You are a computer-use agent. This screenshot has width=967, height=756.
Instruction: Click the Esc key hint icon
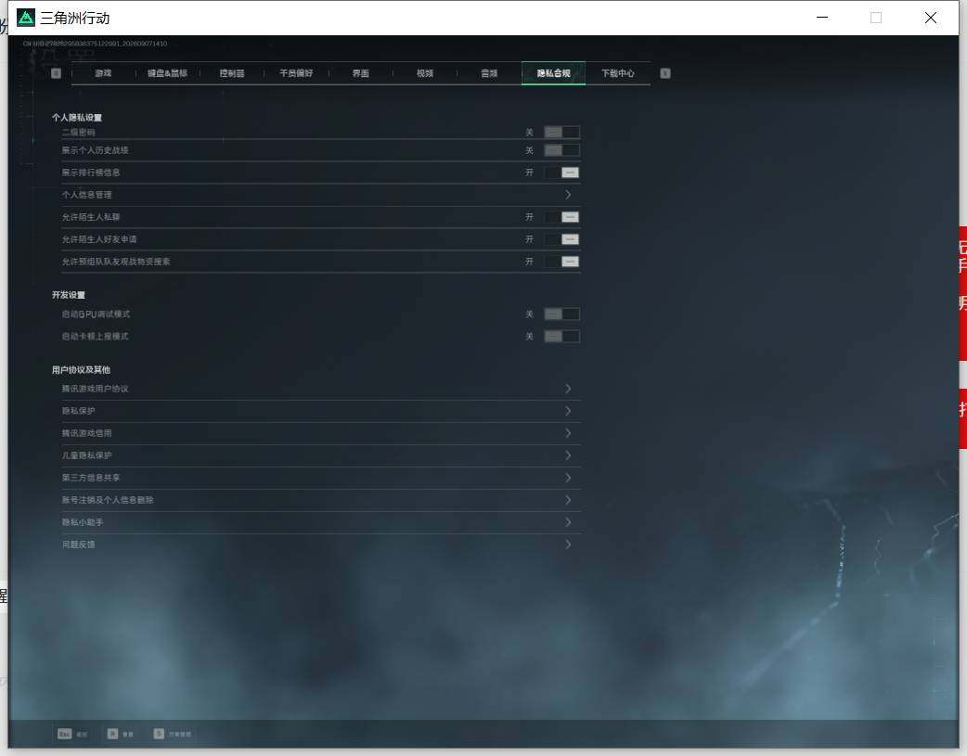64,734
